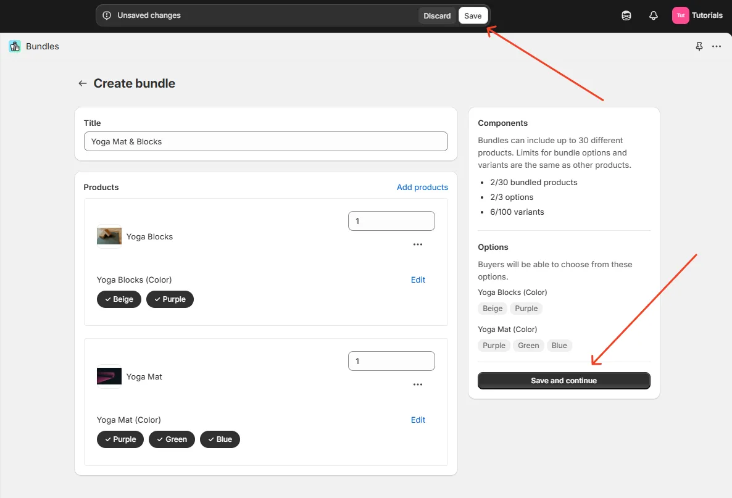Open the notifications bell
732x498 pixels.
pos(654,15)
